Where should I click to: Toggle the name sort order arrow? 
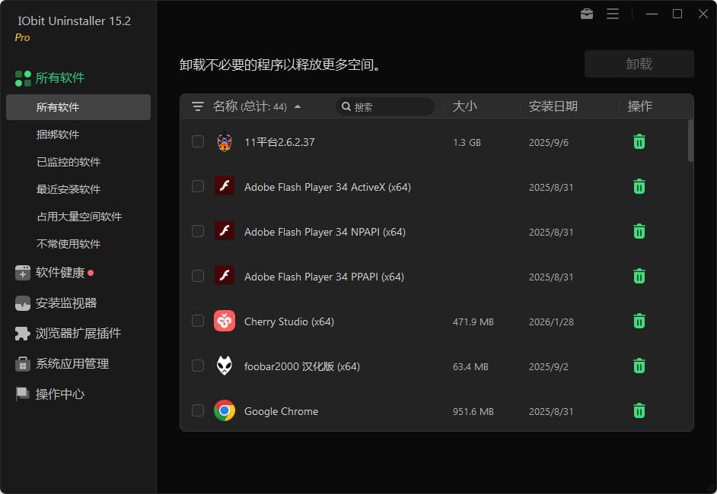tap(298, 107)
